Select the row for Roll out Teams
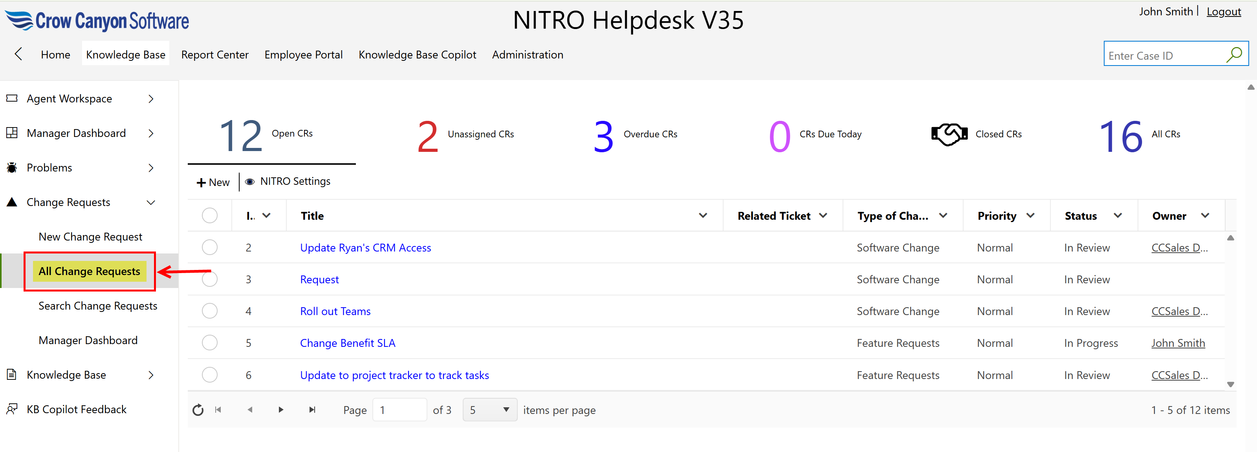This screenshot has height=452, width=1257. click(210, 311)
